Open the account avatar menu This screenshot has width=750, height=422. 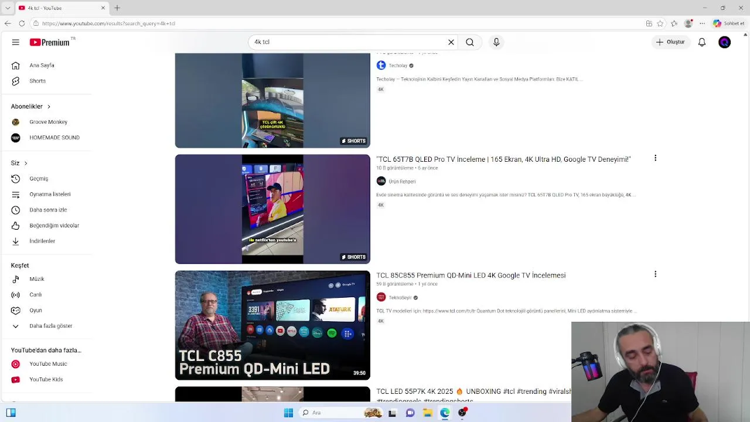click(725, 42)
